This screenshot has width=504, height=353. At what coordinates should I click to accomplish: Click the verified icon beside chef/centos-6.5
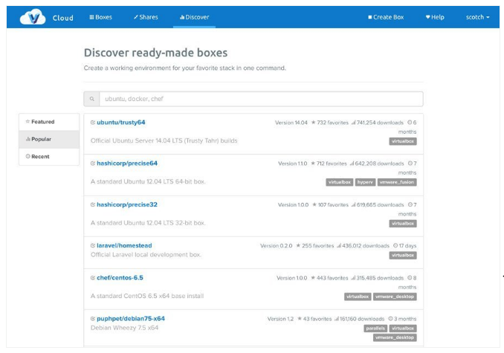[x=93, y=277]
